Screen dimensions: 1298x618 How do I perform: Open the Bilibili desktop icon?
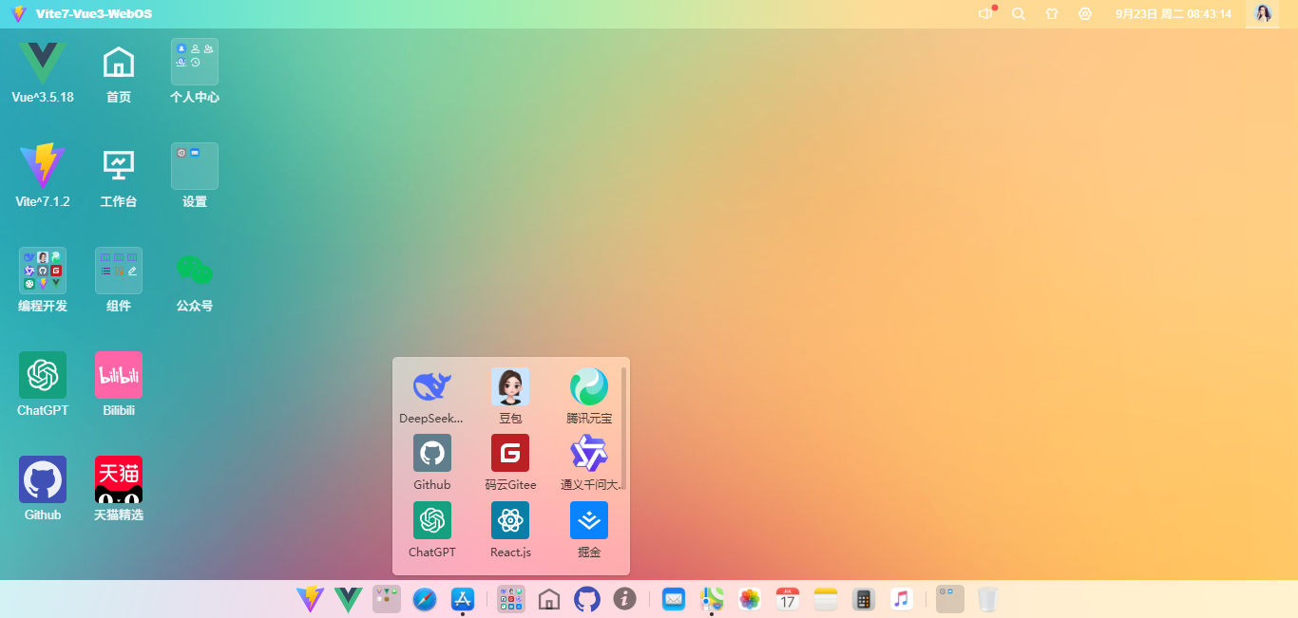click(119, 375)
